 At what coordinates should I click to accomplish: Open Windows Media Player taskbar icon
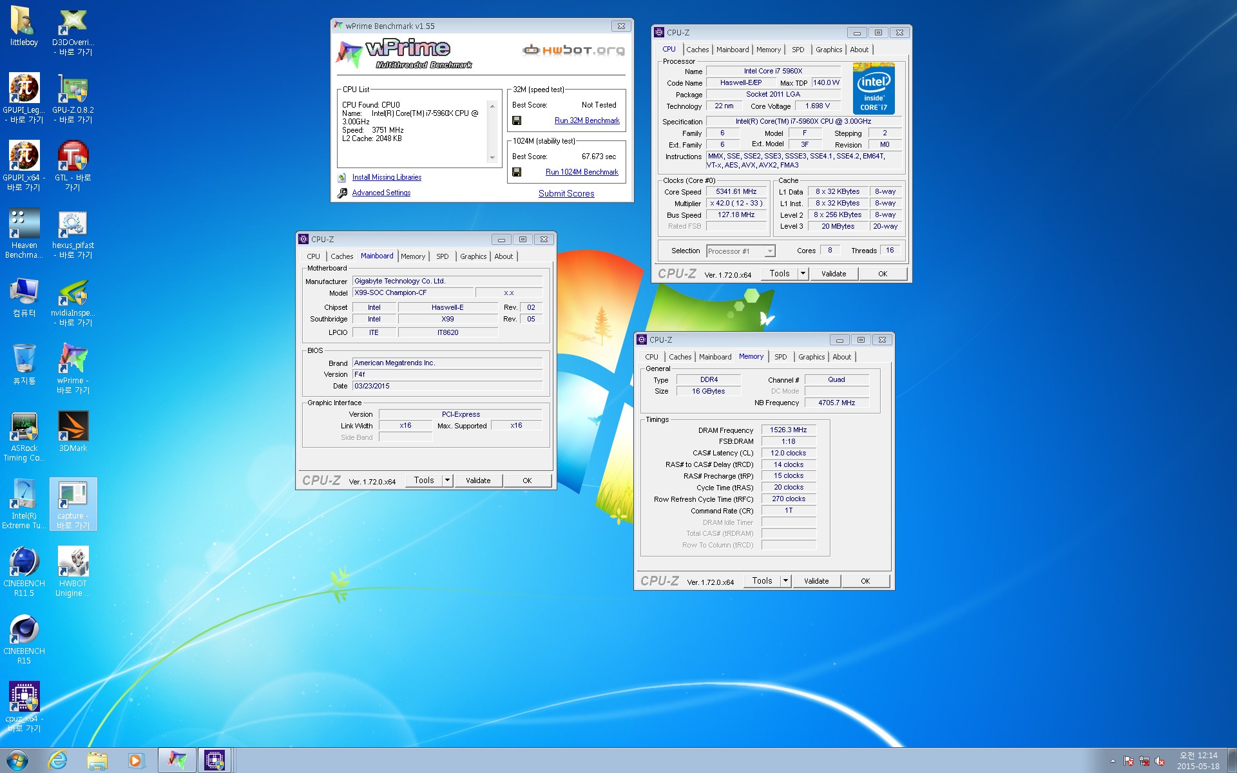(135, 760)
